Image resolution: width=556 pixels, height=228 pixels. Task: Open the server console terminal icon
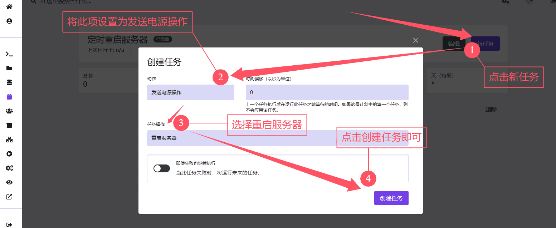pos(9,54)
